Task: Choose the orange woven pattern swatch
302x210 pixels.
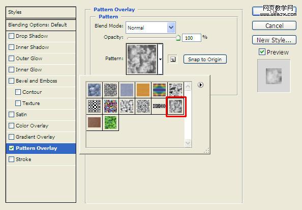Action: pos(143,90)
